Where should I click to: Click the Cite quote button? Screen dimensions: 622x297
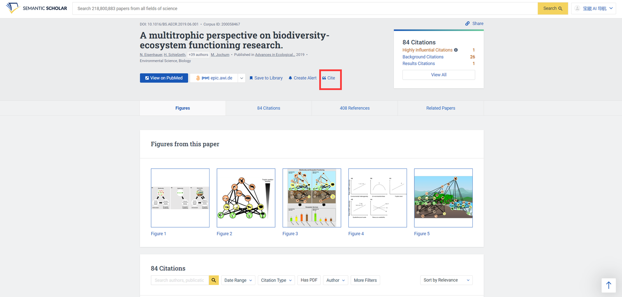(x=328, y=78)
